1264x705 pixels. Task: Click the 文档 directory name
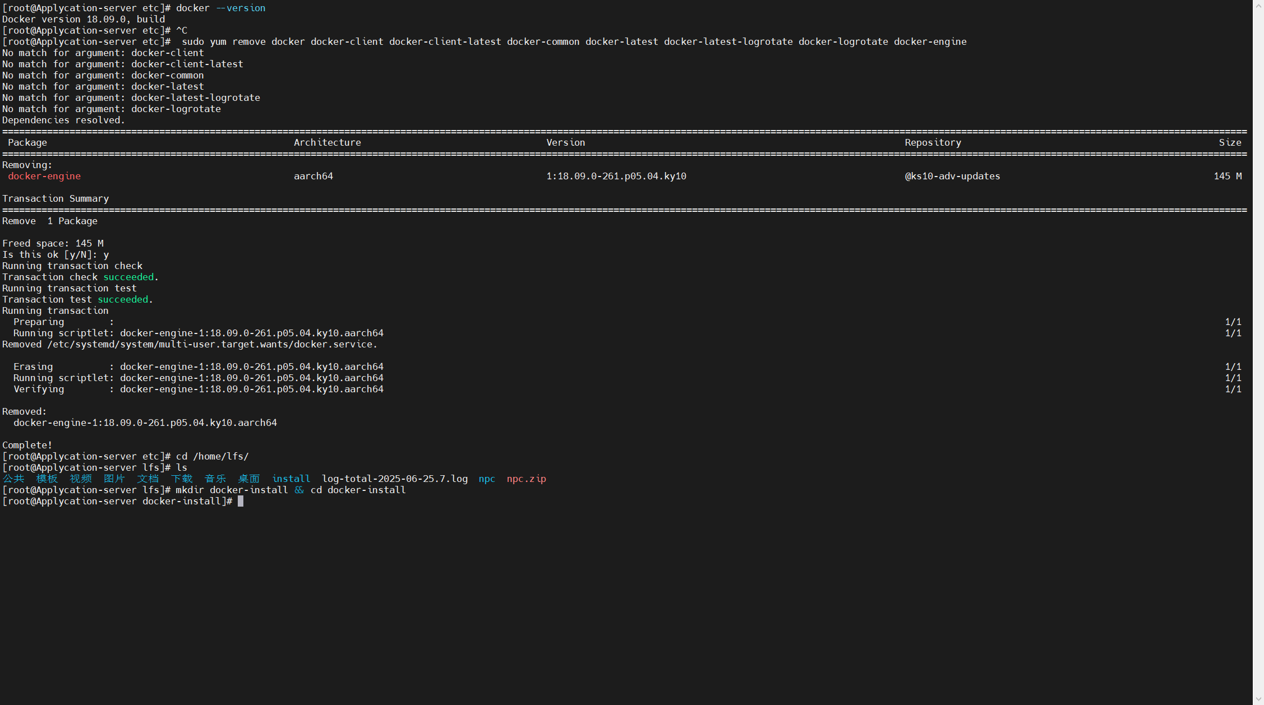click(148, 479)
